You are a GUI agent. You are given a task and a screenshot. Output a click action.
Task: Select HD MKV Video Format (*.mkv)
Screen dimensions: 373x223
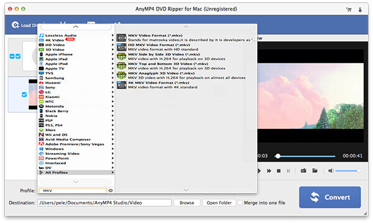coord(186,47)
